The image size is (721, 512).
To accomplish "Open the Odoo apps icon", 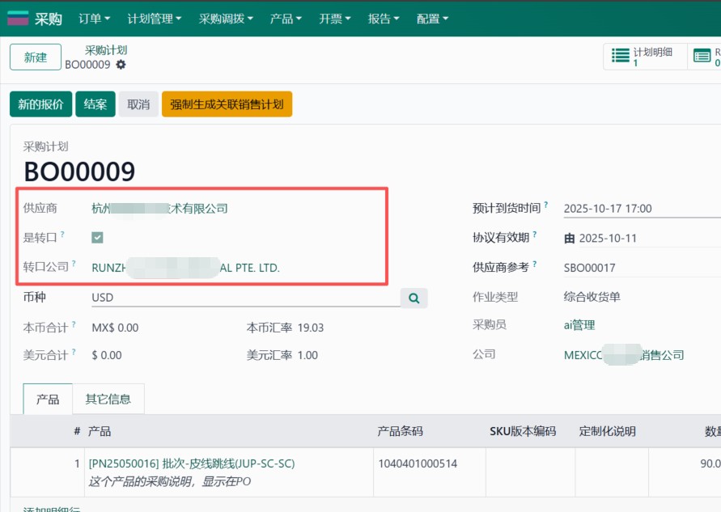I will pos(17,17).
